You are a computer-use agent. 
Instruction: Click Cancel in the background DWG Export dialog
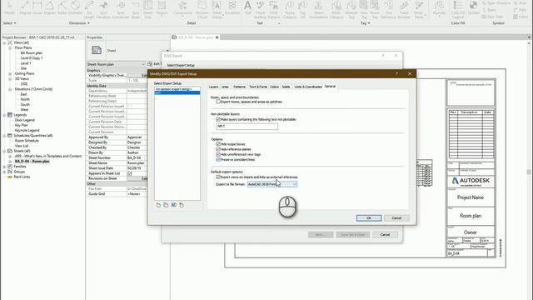[x=385, y=235]
